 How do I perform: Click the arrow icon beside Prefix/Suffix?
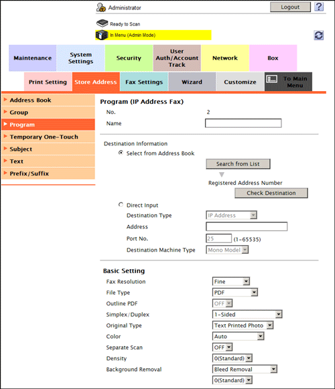point(5,173)
